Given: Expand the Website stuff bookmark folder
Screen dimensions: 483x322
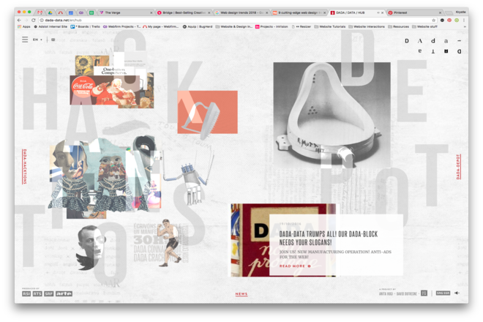Looking at the screenshot, I should (x=424, y=26).
